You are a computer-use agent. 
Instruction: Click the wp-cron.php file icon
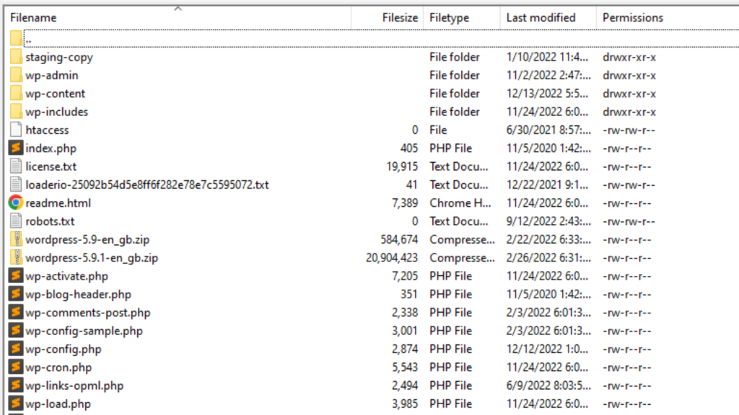[x=16, y=367]
